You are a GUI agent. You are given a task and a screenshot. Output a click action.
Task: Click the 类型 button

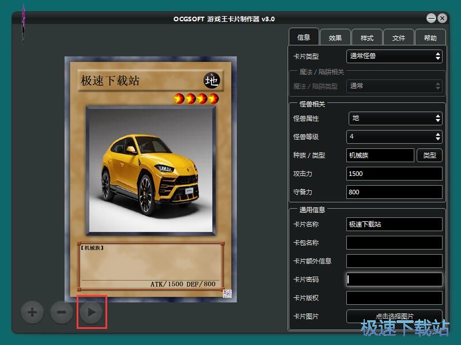429,155
